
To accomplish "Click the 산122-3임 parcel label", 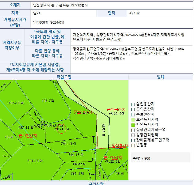I will pos(113,161).
